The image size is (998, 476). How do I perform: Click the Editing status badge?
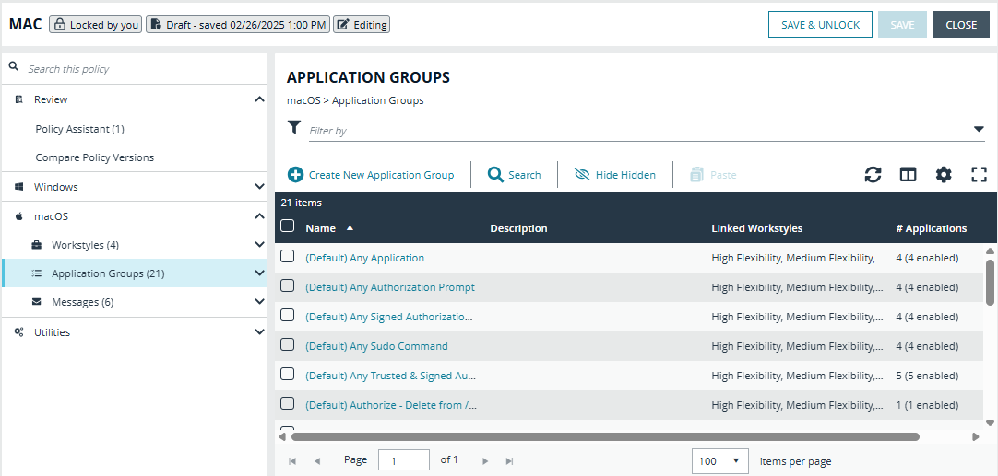point(362,25)
